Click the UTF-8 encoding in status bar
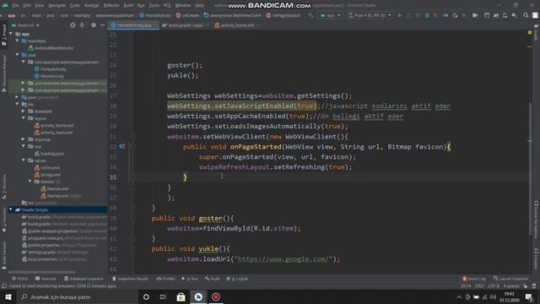The width and height of the screenshot is (540, 304). click(493, 285)
